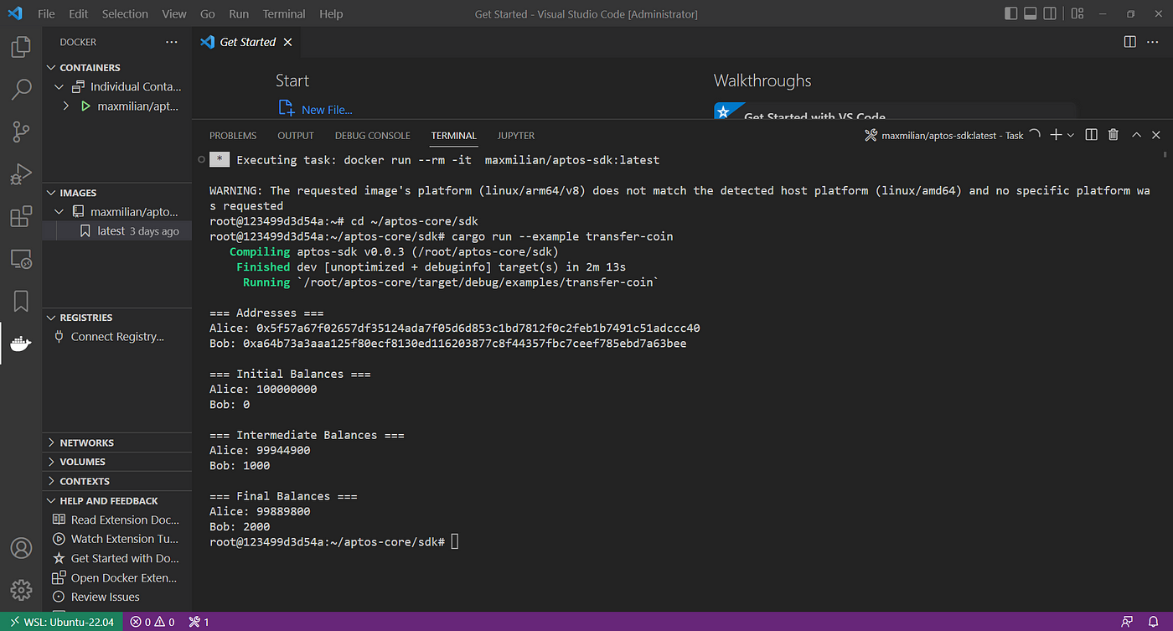Open the Selection menu
Screen dimensions: 1173x631
click(125, 14)
